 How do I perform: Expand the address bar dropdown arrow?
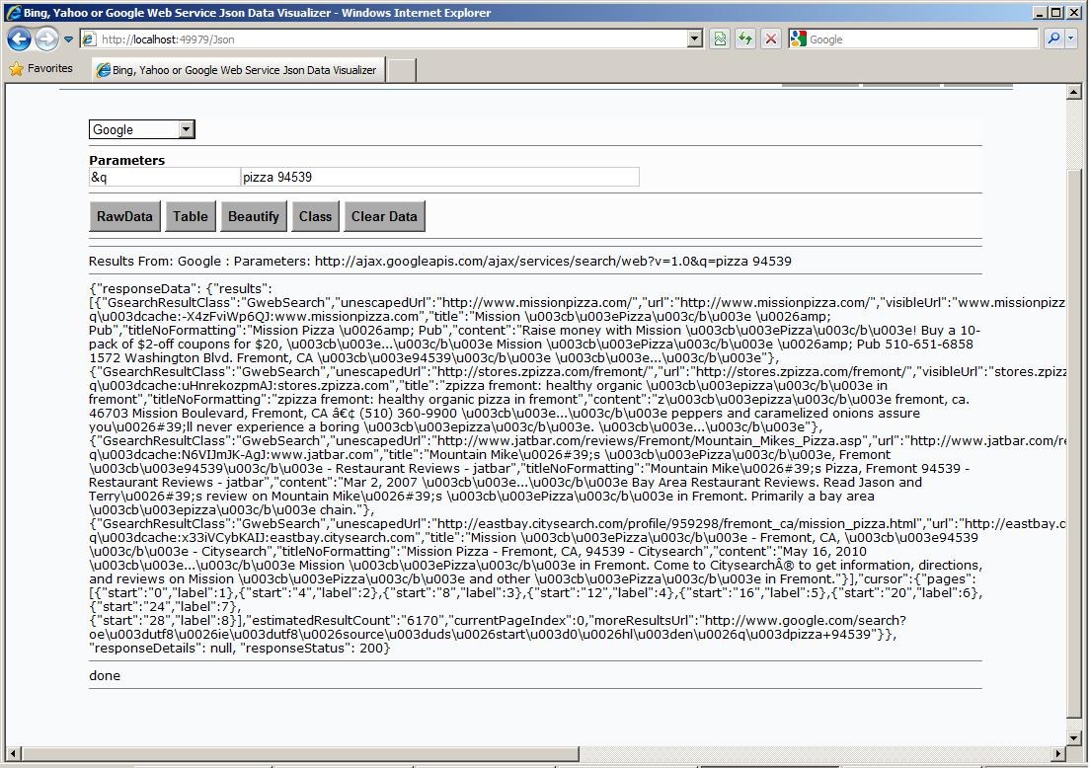(x=694, y=39)
